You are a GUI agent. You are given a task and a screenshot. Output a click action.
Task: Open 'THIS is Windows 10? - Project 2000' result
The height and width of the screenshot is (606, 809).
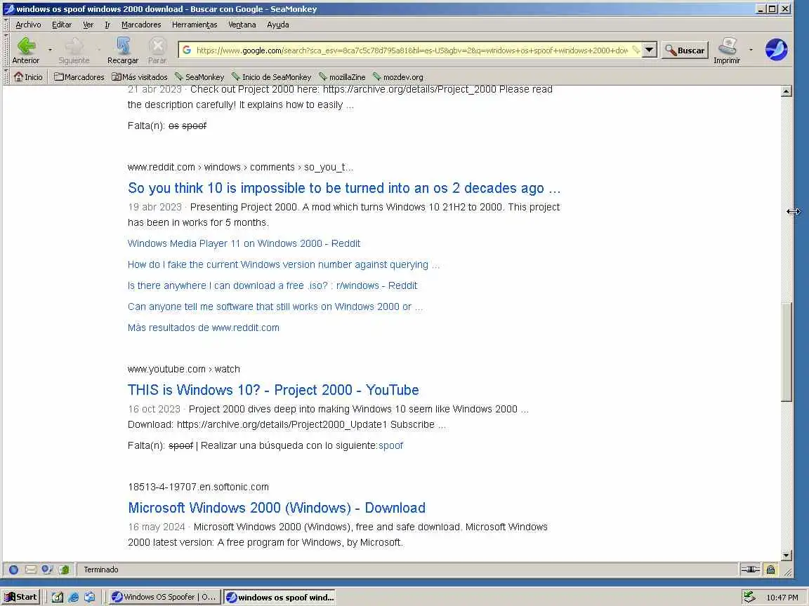pyautogui.click(x=273, y=390)
